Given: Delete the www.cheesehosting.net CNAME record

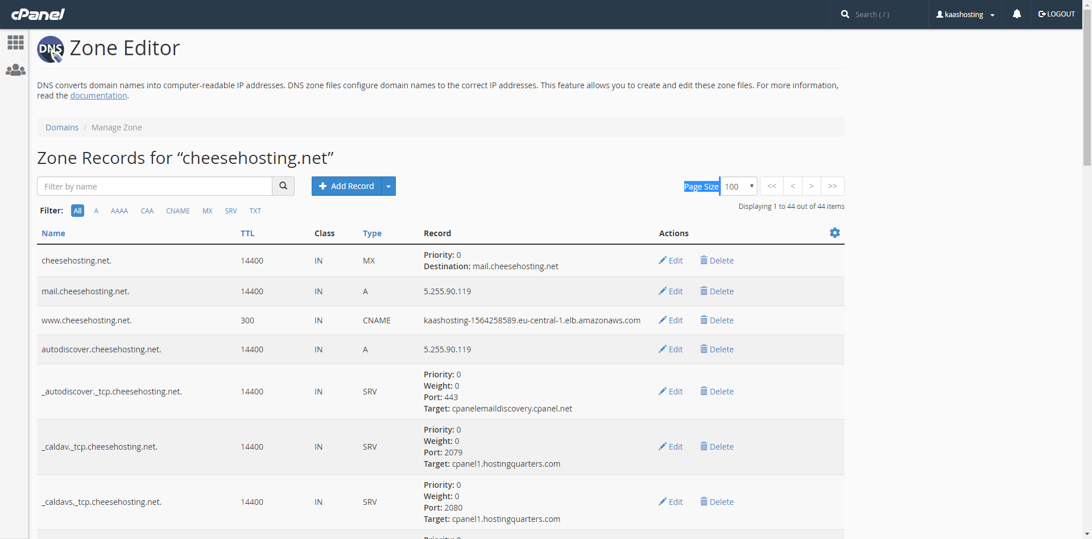Looking at the screenshot, I should pyautogui.click(x=717, y=320).
